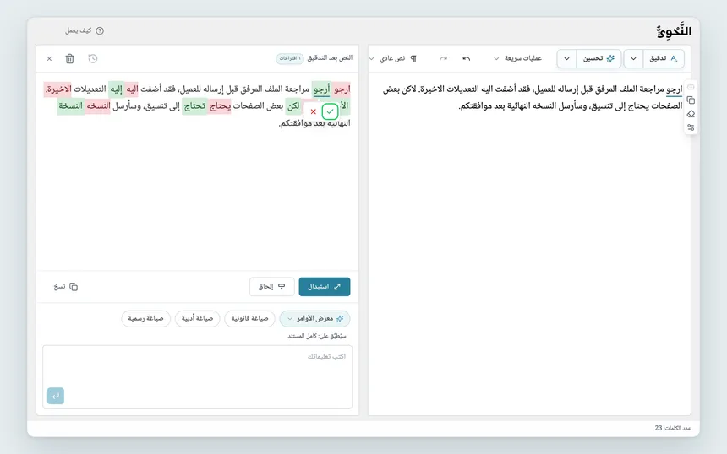Image resolution: width=727 pixels, height=454 pixels.
Task: Open the dropdown arrow beside تحسين
Action: click(x=566, y=59)
